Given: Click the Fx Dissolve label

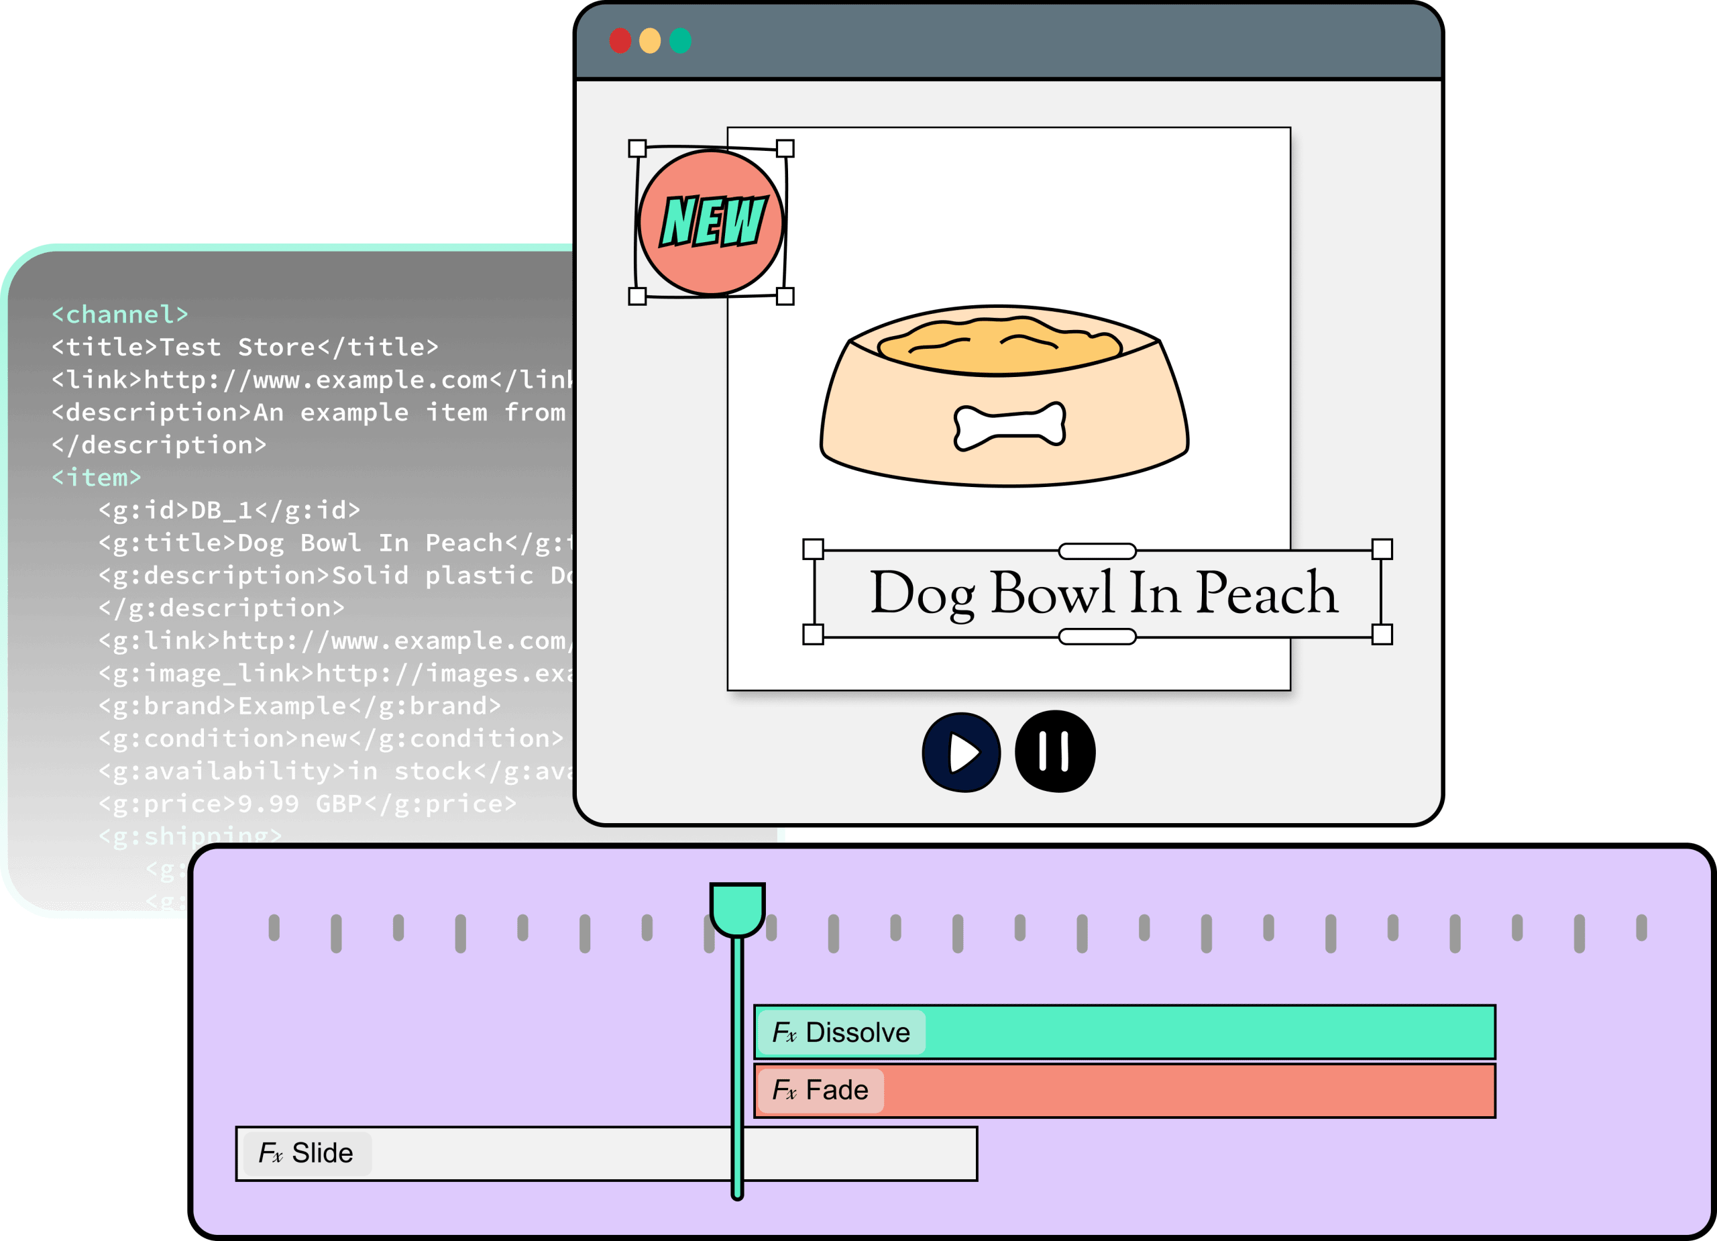Looking at the screenshot, I should (x=841, y=1033).
